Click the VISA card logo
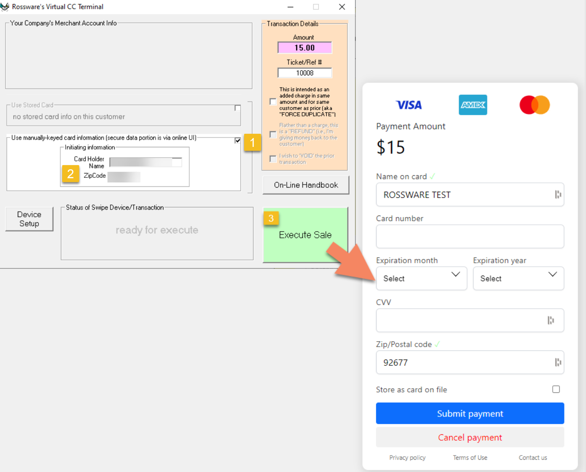This screenshot has height=472, width=586. [408, 105]
